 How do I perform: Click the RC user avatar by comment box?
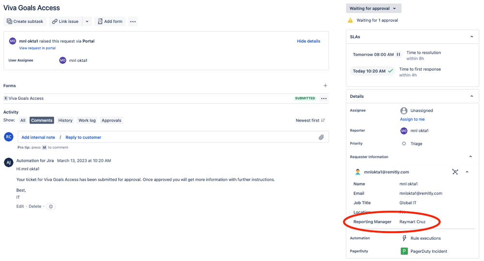[9, 137]
